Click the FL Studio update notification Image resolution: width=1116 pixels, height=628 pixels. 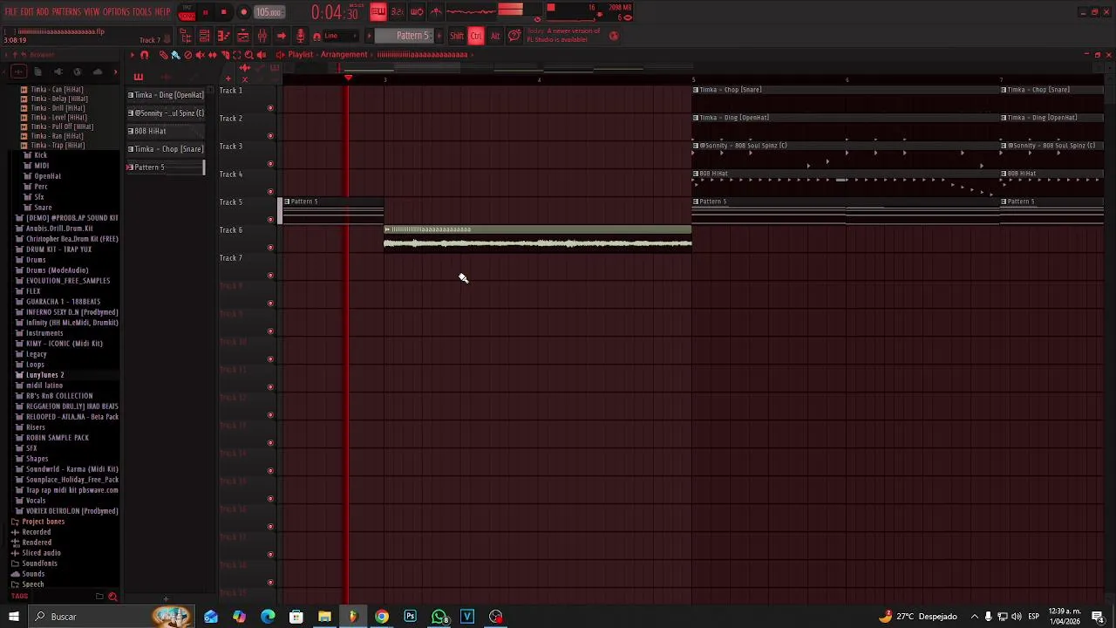[563, 36]
